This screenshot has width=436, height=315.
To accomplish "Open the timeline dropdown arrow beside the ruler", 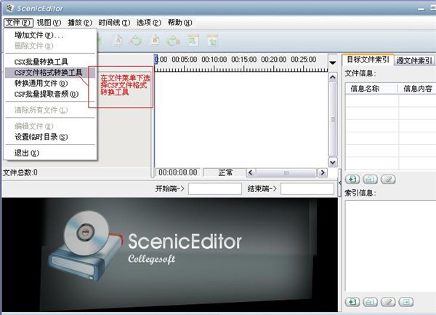I will click(333, 63).
